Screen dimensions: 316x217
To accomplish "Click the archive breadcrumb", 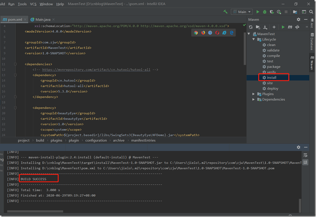I will coord(119,140).
